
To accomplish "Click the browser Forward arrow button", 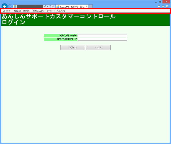I will [x=10, y=6].
